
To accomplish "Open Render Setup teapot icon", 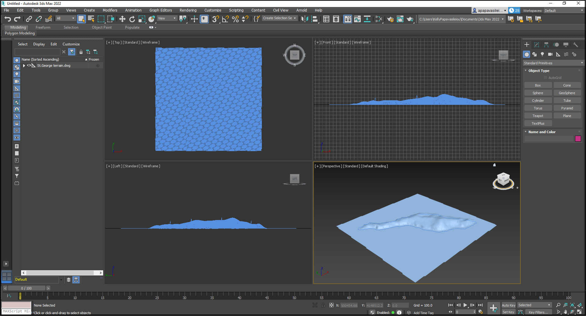I will coord(390,19).
